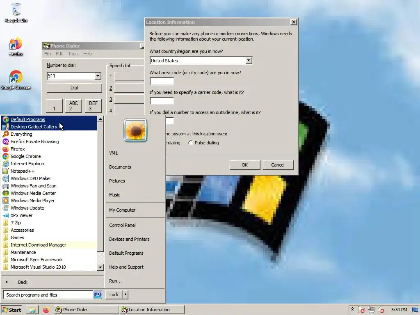Screen dimensions: 420x315
Task: Open Internet Explorer from the programs list
Action: [x=49, y=164]
